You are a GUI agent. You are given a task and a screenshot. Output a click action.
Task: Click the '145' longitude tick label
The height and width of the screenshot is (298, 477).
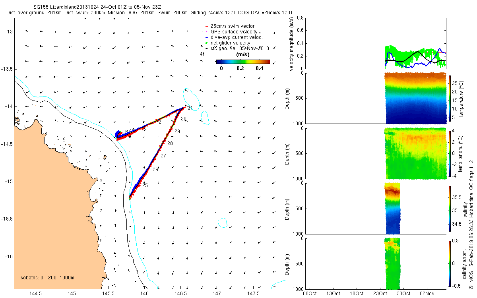point(72,294)
